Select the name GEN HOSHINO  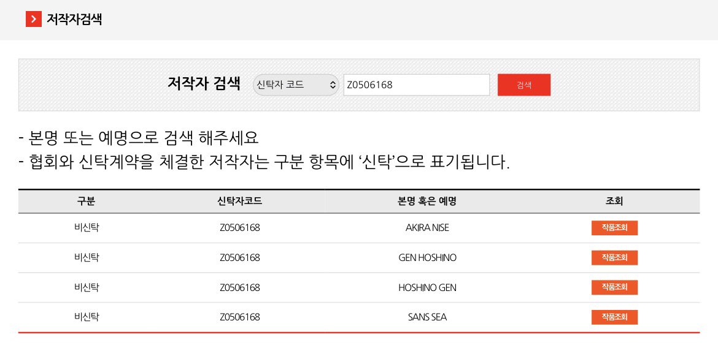pyautogui.click(x=427, y=257)
